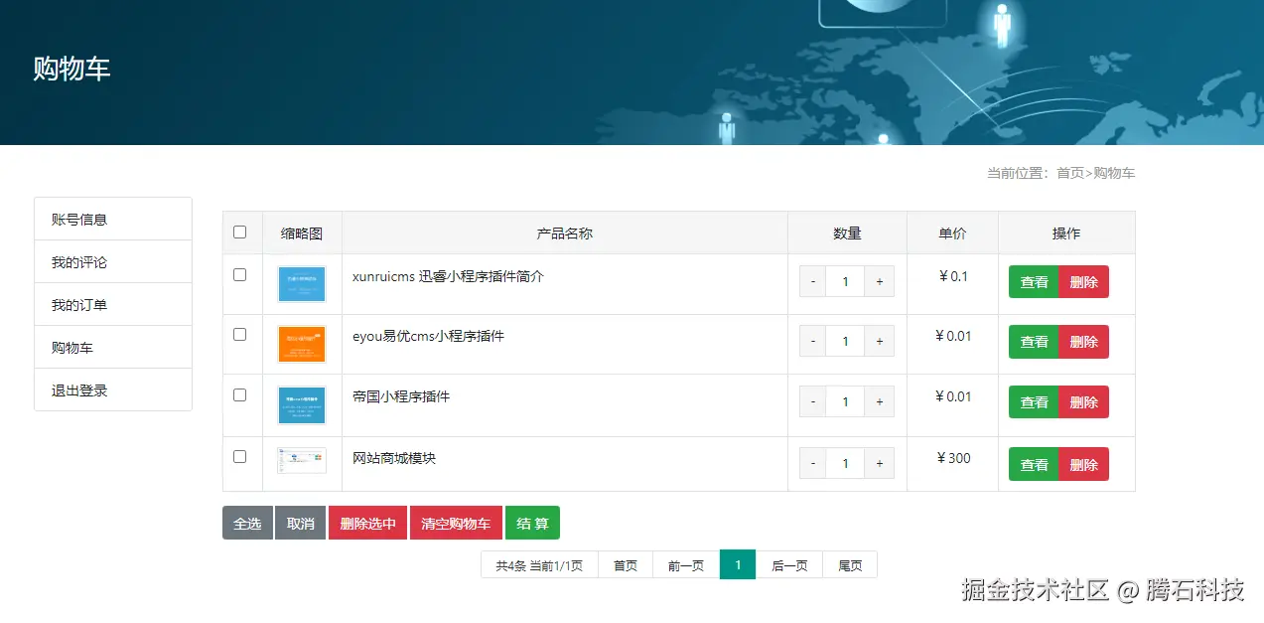Open 我的订单 in the sidebar
Image resolution: width=1264 pixels, height=623 pixels.
(x=113, y=305)
